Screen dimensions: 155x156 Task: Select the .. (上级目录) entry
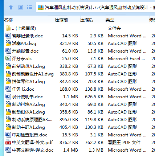24,28
